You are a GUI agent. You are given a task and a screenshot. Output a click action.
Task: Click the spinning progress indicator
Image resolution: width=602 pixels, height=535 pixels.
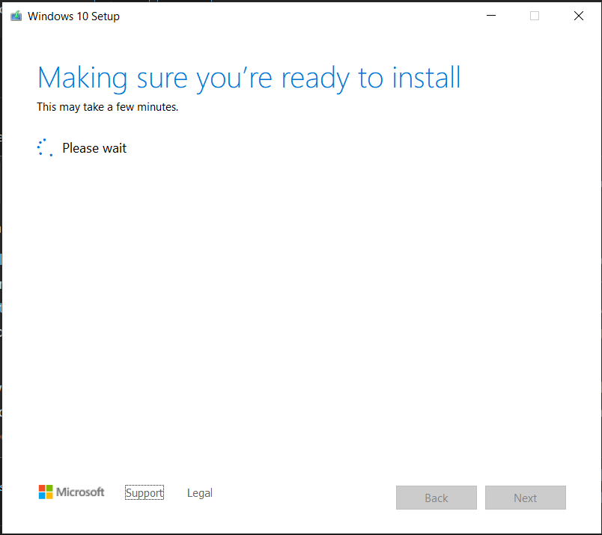coord(45,147)
